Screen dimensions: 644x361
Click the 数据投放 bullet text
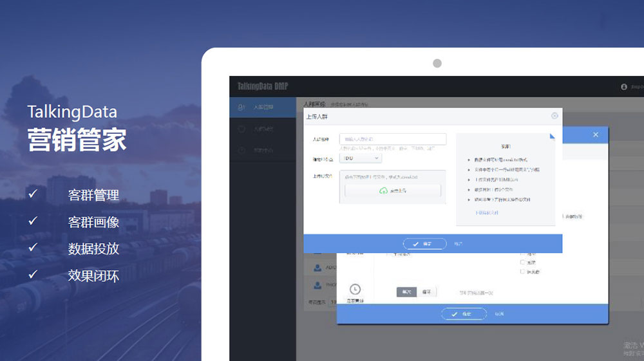point(93,248)
